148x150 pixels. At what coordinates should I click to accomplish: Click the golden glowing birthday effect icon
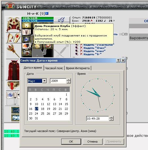coord(27,26)
